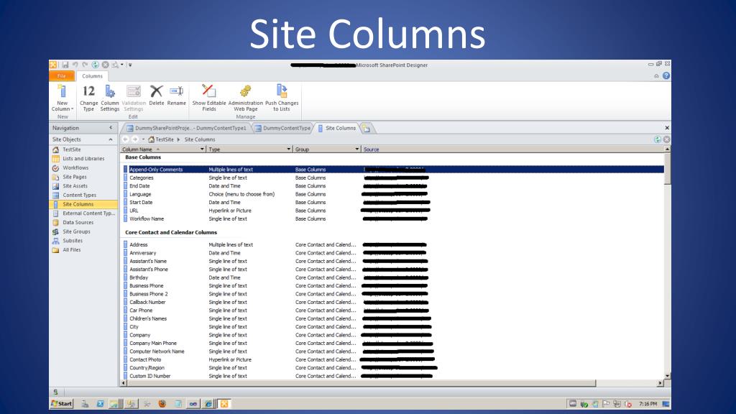Open Site Assets in navigation
Viewport: 736px width, 414px height.
75,186
